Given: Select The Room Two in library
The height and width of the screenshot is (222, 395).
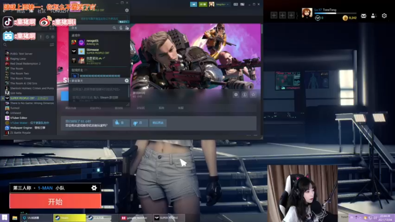Looking at the screenshot, I should pyautogui.click(x=19, y=74).
